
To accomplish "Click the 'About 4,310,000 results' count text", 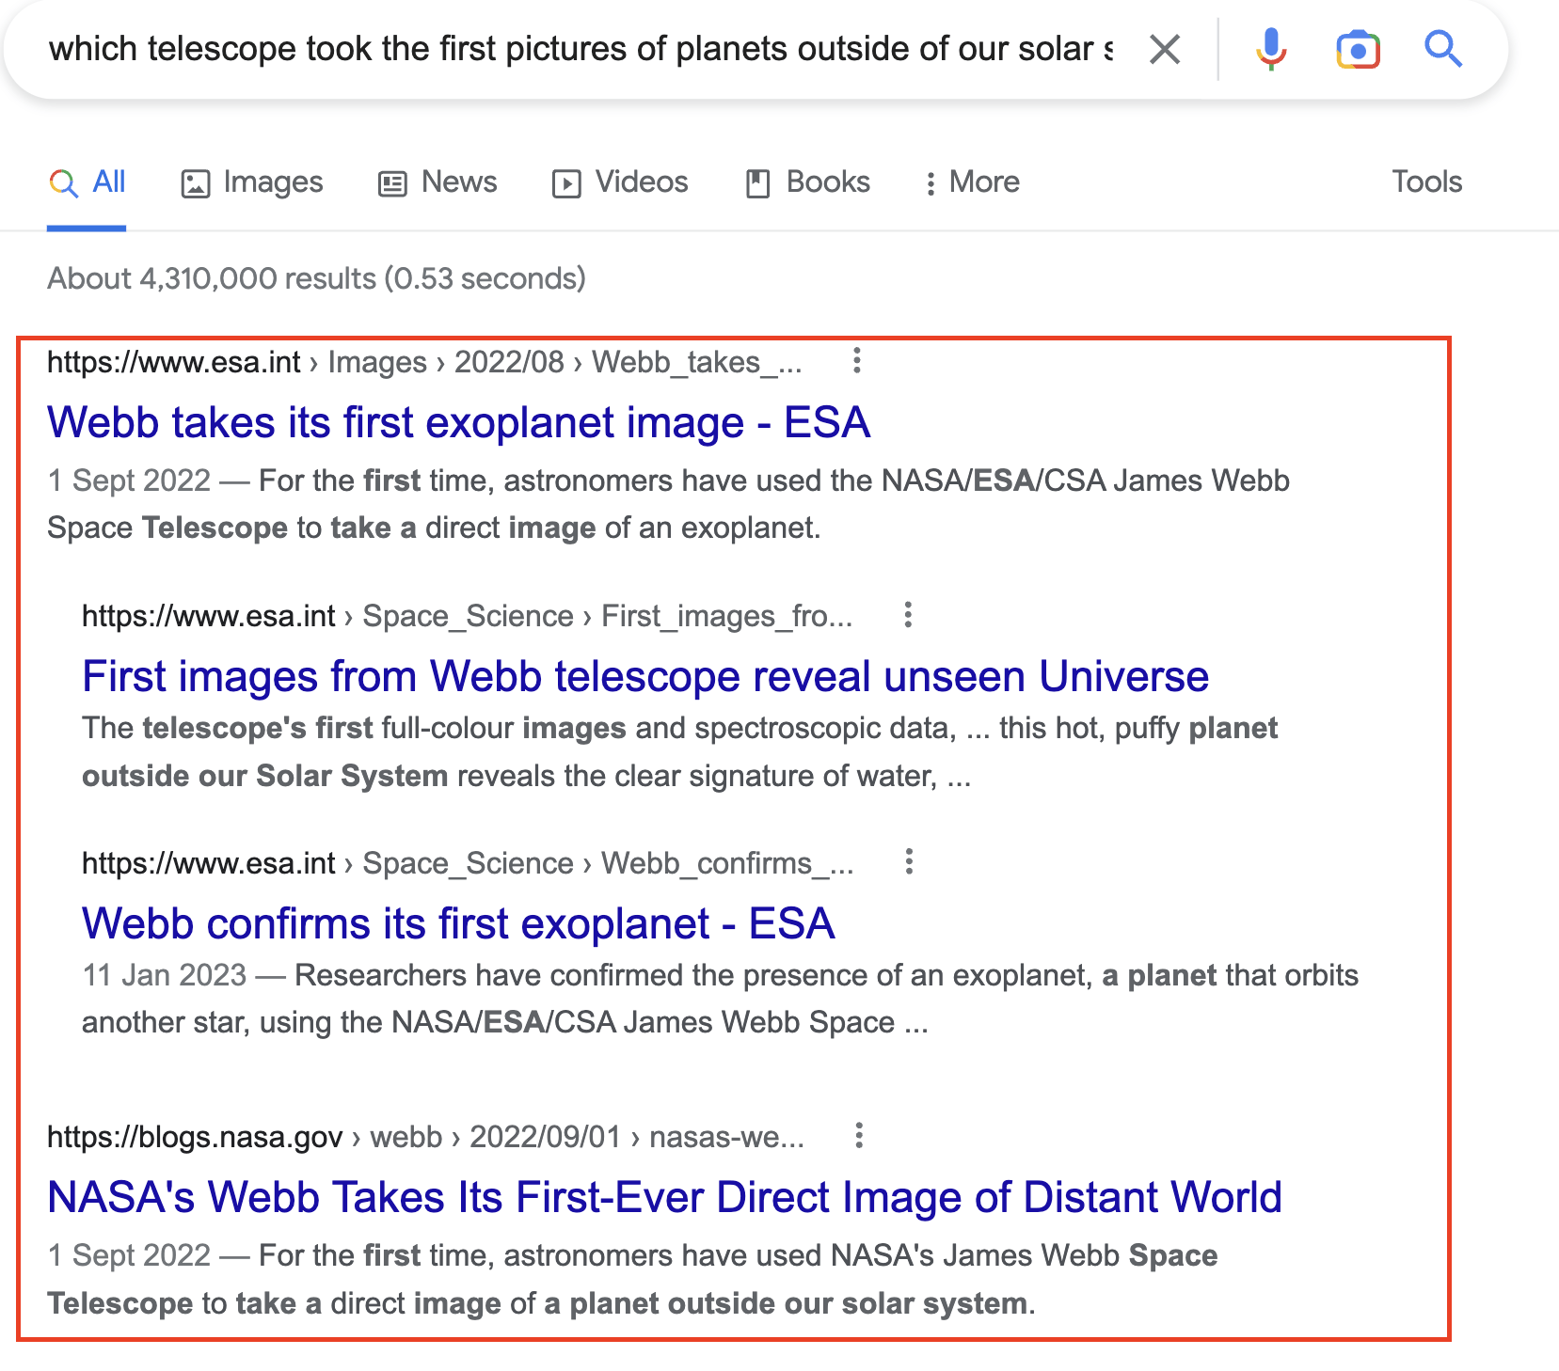I will coord(316,278).
